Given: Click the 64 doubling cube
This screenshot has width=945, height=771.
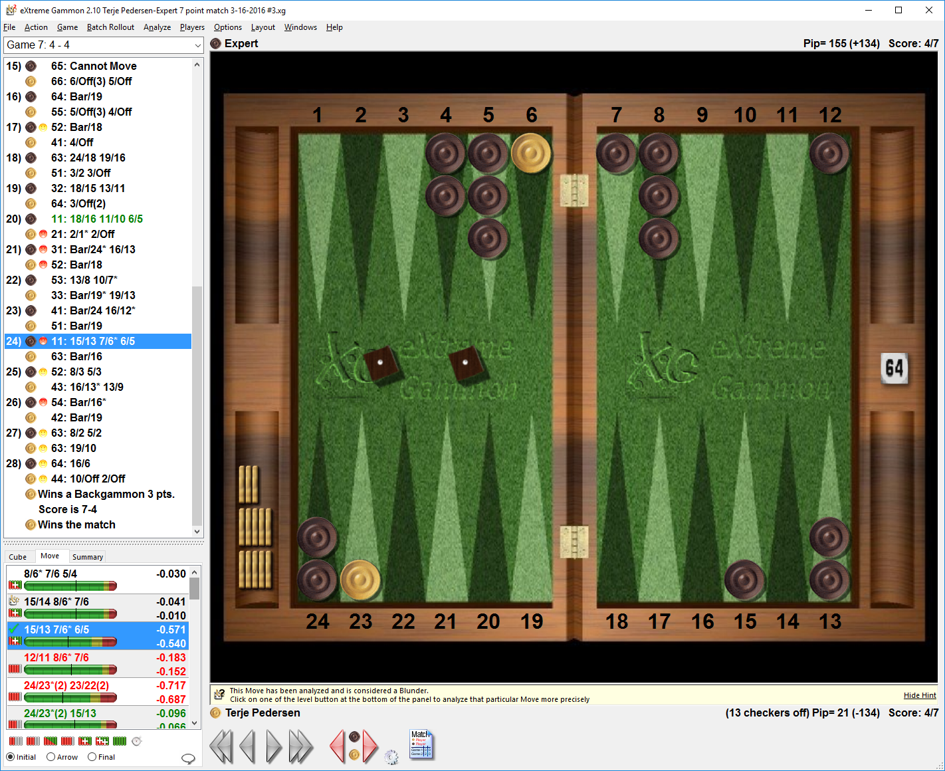Looking at the screenshot, I should pyautogui.click(x=894, y=368).
